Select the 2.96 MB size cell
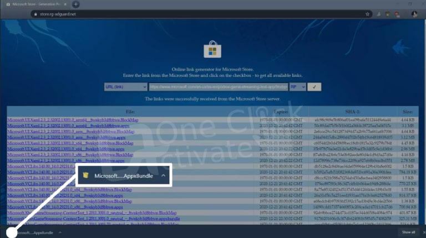This screenshot has width=426, height=238. [x=408, y=149]
